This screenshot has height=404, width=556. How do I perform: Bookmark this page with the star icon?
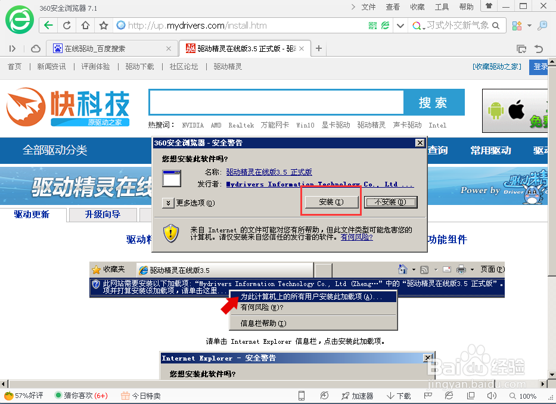(104, 26)
